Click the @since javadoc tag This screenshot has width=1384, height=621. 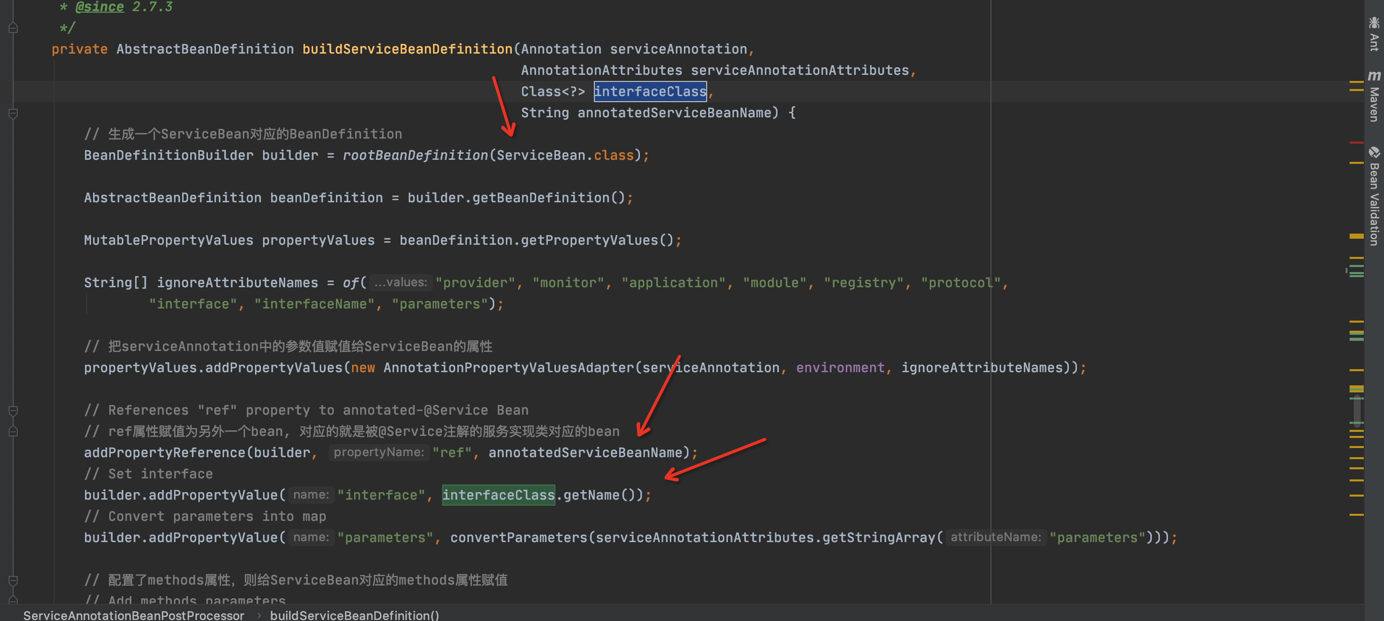[99, 7]
